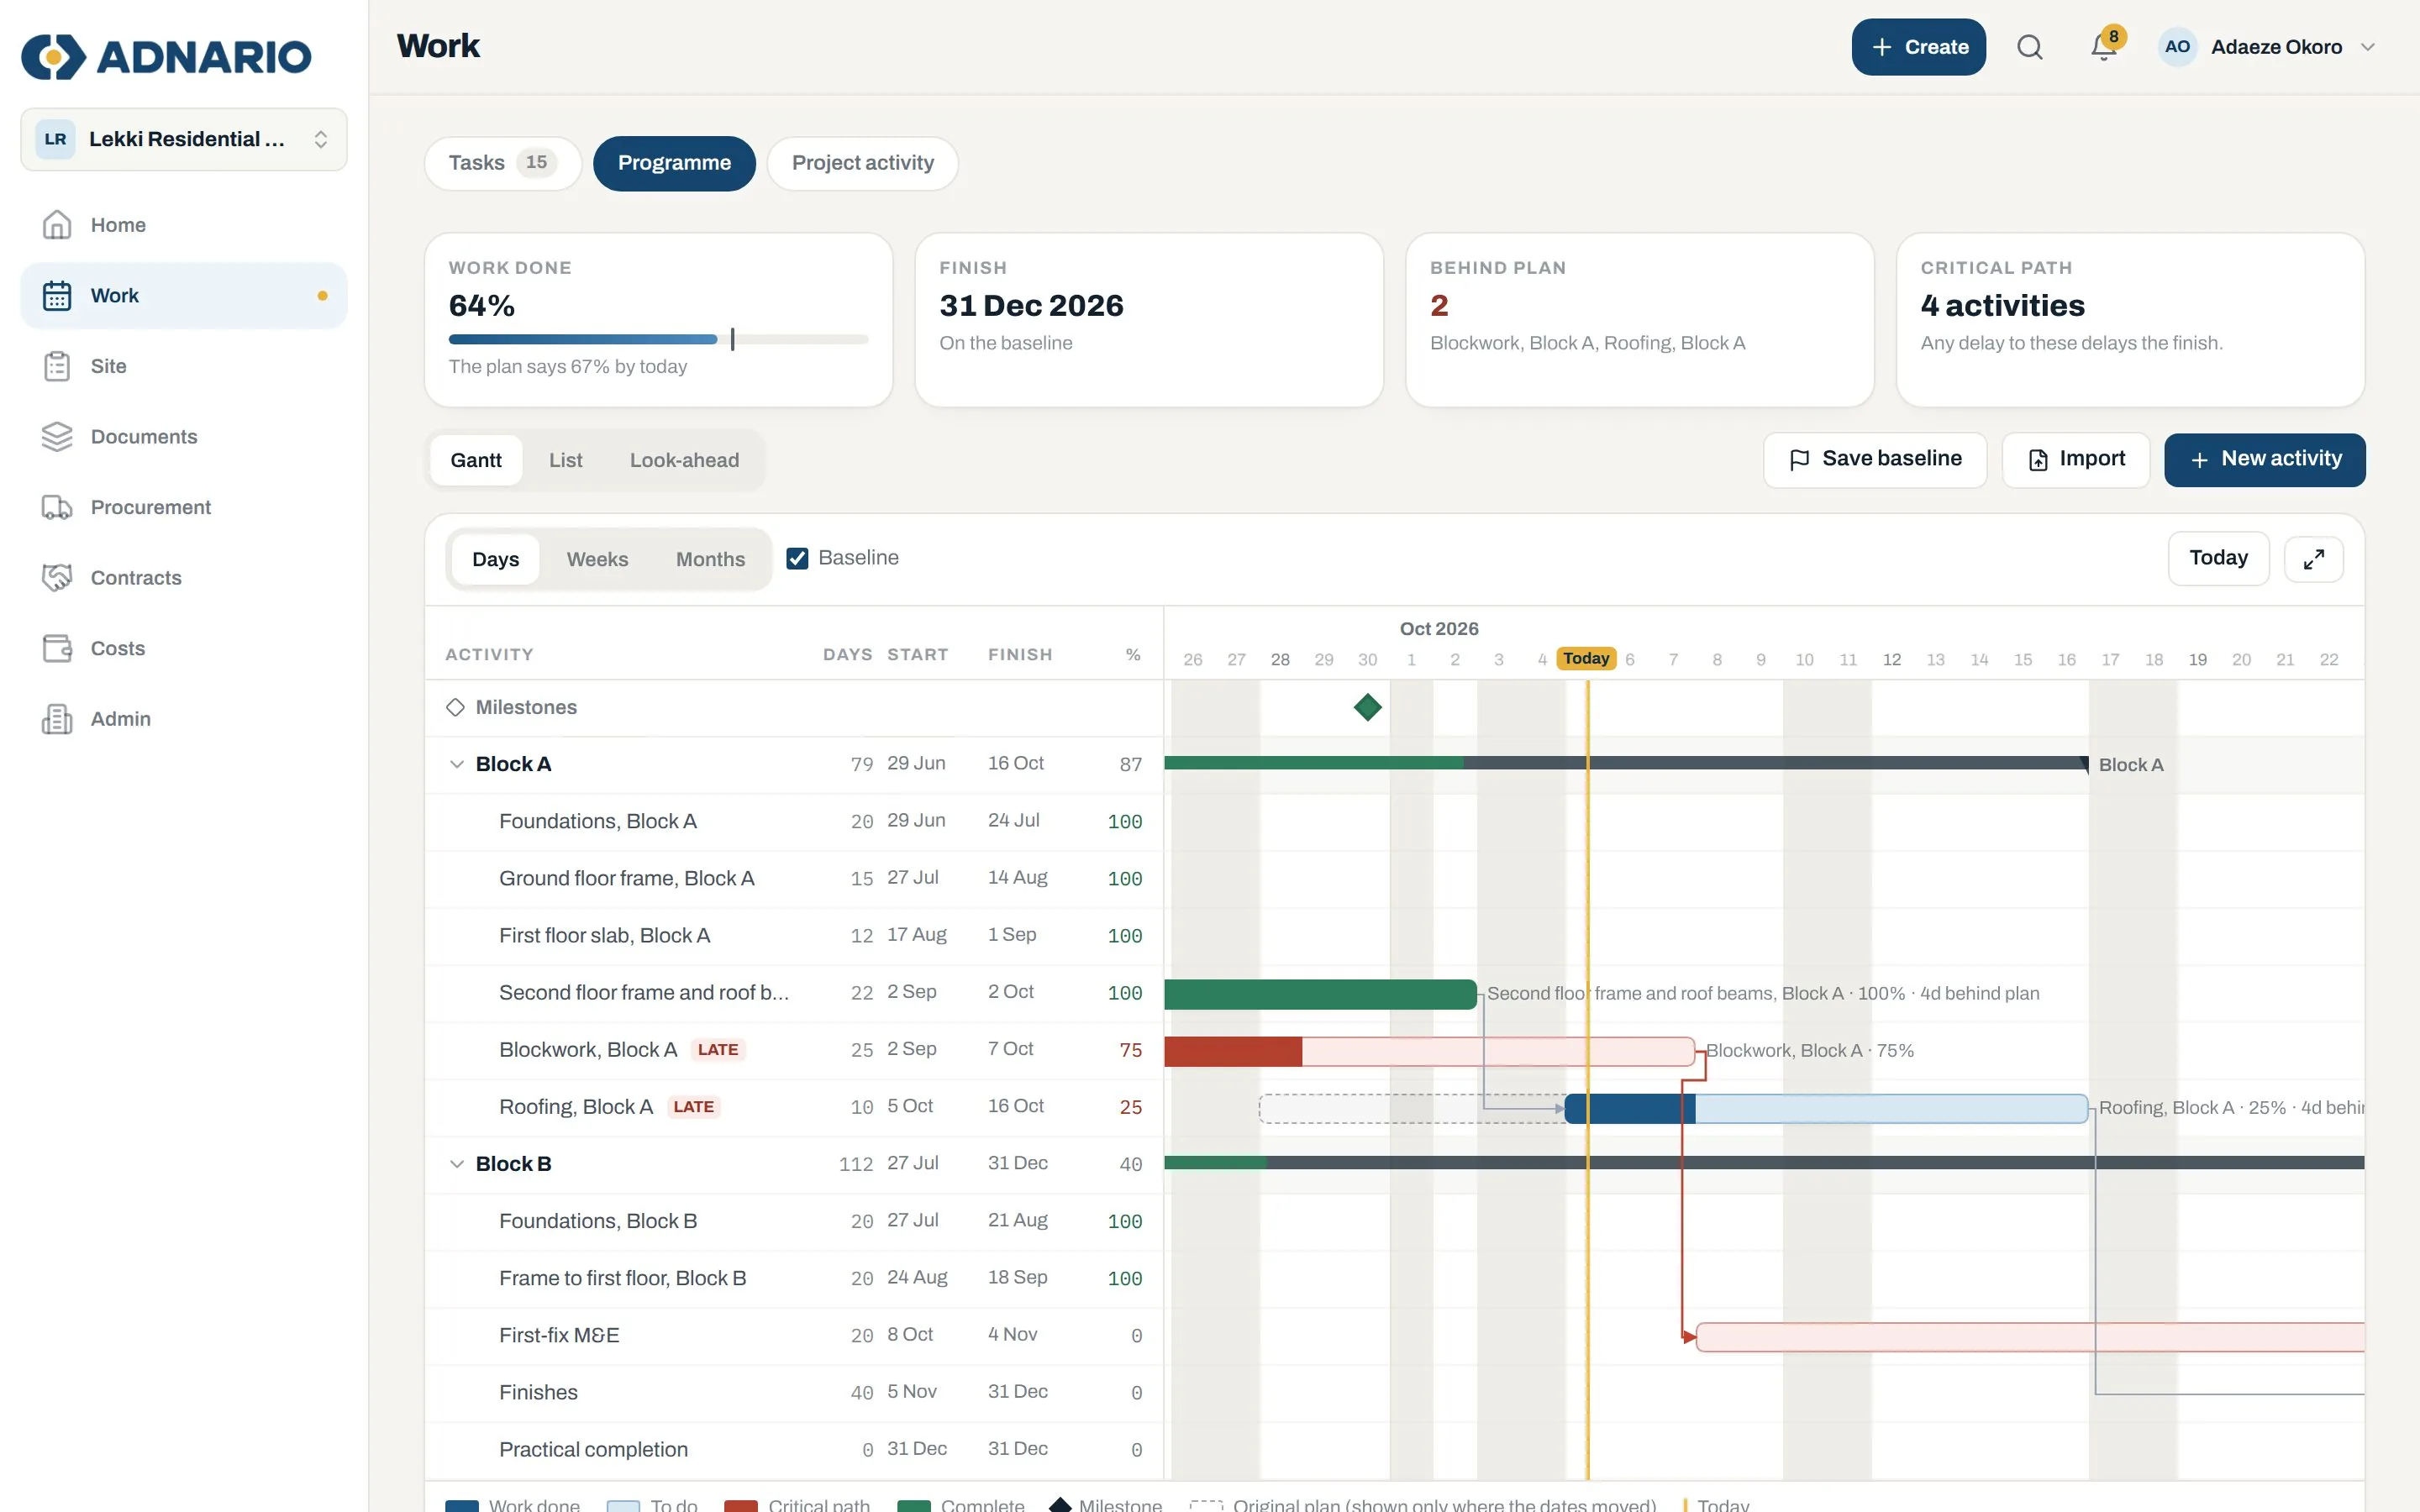Image resolution: width=2420 pixels, height=1512 pixels.
Task: Click the Costs wallet icon
Action: (57, 648)
